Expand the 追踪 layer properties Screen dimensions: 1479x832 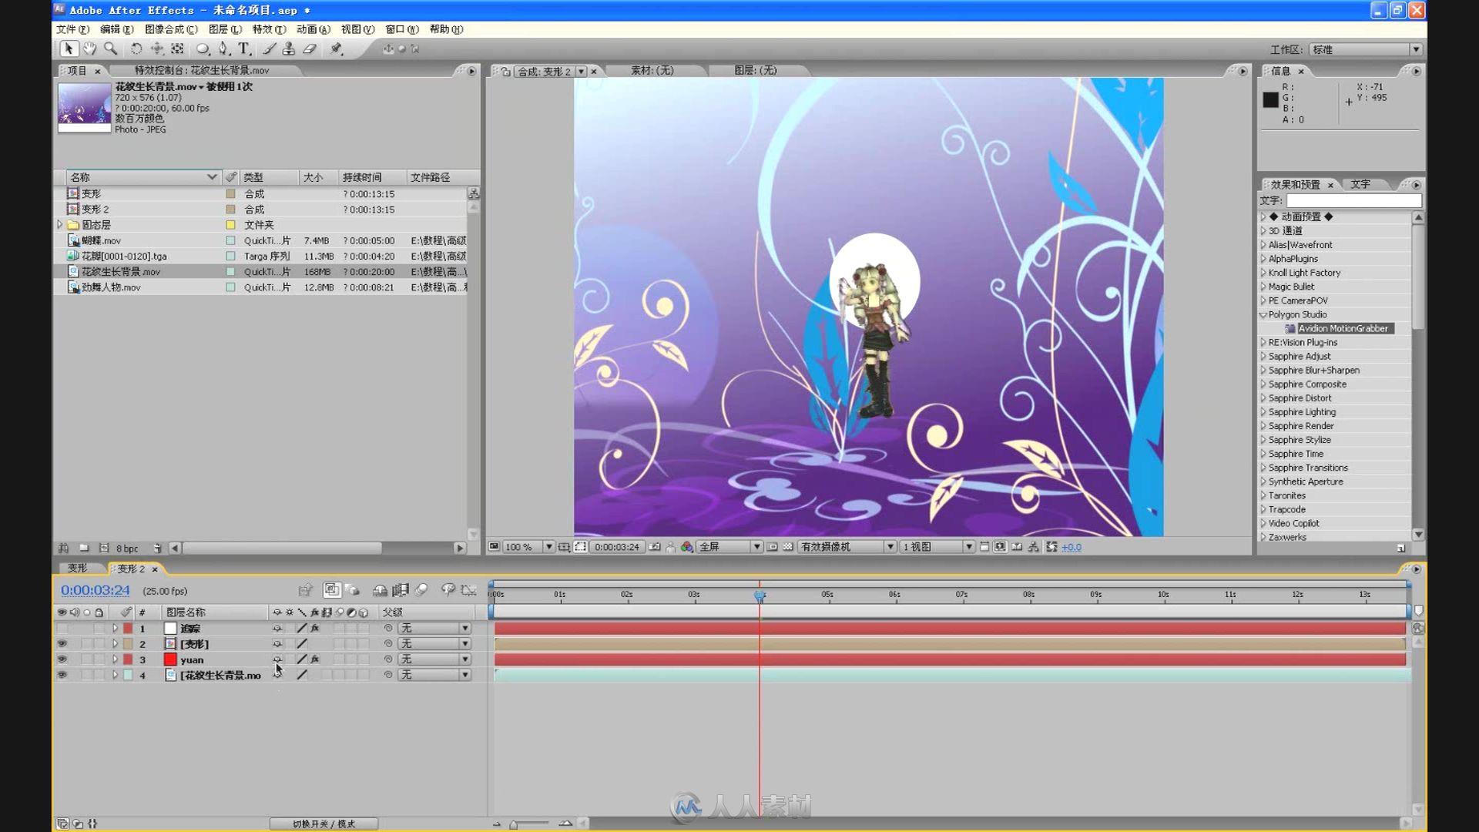[115, 629]
